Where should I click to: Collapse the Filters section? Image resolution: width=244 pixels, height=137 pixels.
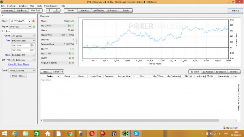point(3,31)
